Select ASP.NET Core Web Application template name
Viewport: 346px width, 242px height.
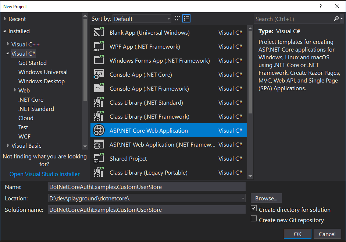(149, 131)
